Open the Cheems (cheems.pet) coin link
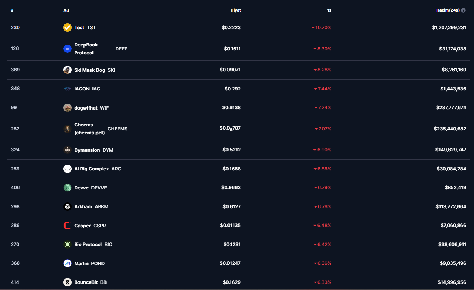This screenshot has width=474, height=290. click(89, 129)
